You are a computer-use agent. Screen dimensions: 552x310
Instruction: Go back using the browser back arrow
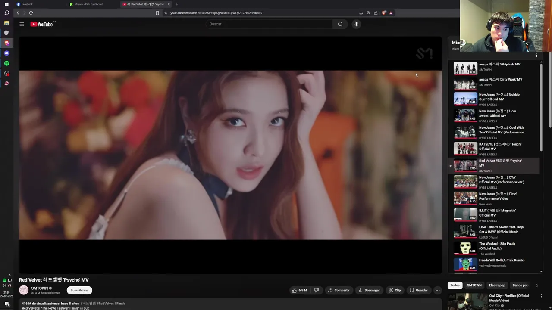18,13
